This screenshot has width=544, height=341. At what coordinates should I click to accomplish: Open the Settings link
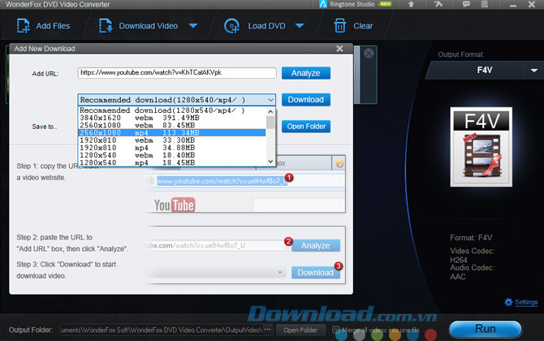pos(526,302)
